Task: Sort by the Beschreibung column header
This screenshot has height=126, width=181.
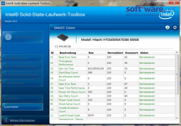Action: click(68, 53)
